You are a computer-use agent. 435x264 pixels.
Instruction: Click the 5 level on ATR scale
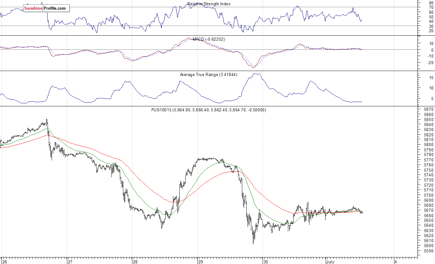(432, 99)
